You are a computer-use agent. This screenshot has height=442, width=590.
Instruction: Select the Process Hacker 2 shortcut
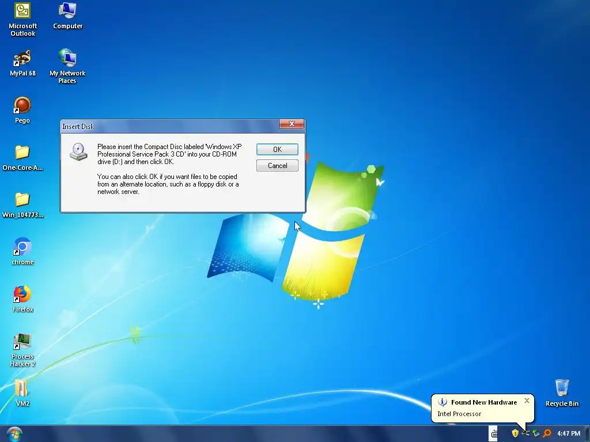pos(22,350)
